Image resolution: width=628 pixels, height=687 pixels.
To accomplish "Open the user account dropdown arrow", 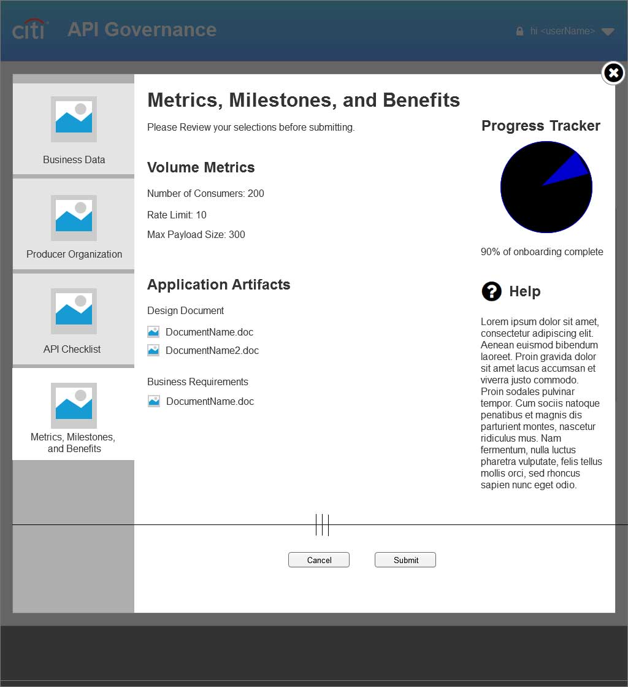I will tap(608, 32).
